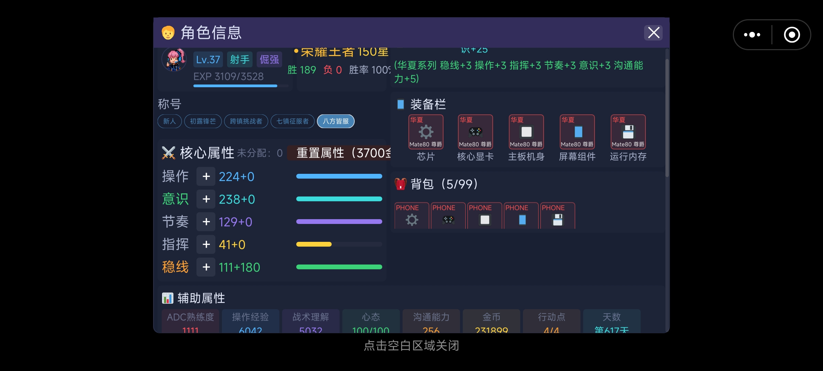Click the 天数 stat card
This screenshot has height=371, width=823.
click(612, 321)
